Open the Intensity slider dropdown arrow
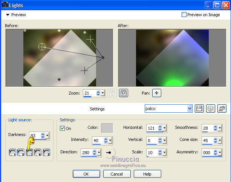The image size is (231, 182). 110,141
